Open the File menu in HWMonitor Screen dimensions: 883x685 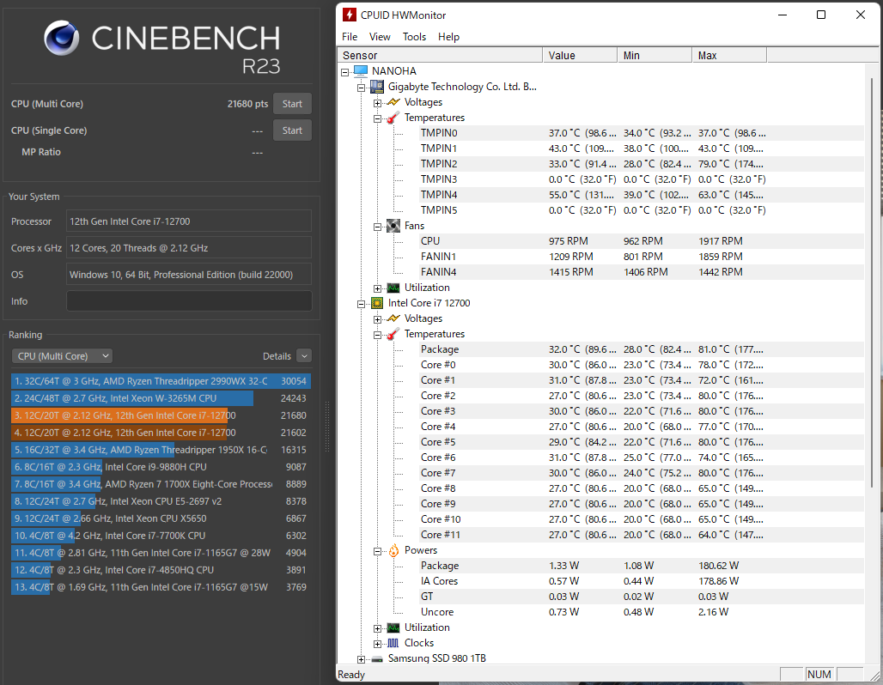(350, 37)
